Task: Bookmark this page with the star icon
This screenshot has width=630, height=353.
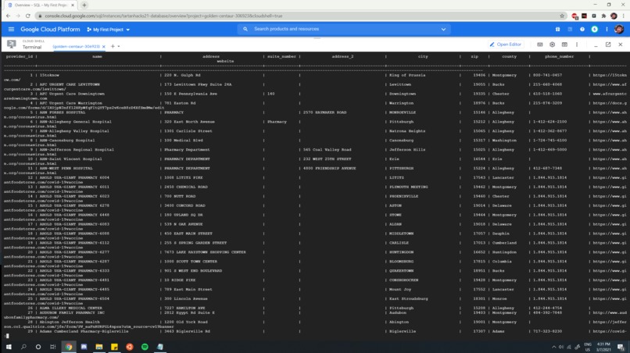Action: click(562, 16)
